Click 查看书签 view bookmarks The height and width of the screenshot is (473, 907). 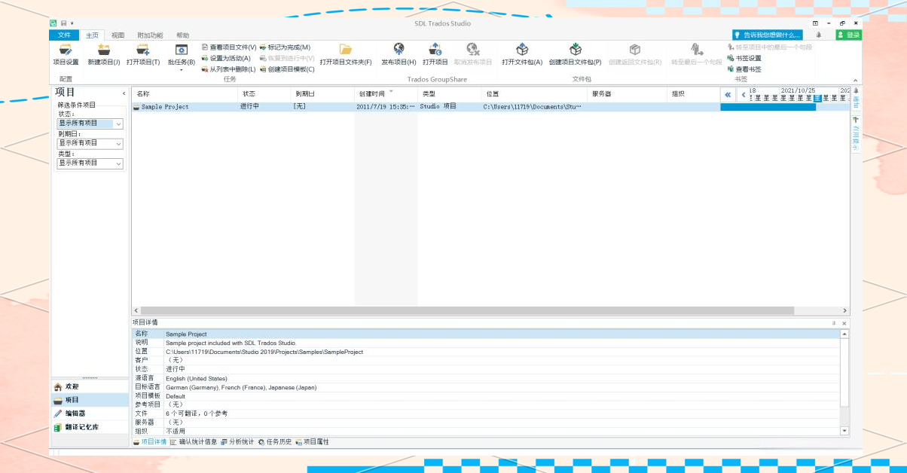744,69
